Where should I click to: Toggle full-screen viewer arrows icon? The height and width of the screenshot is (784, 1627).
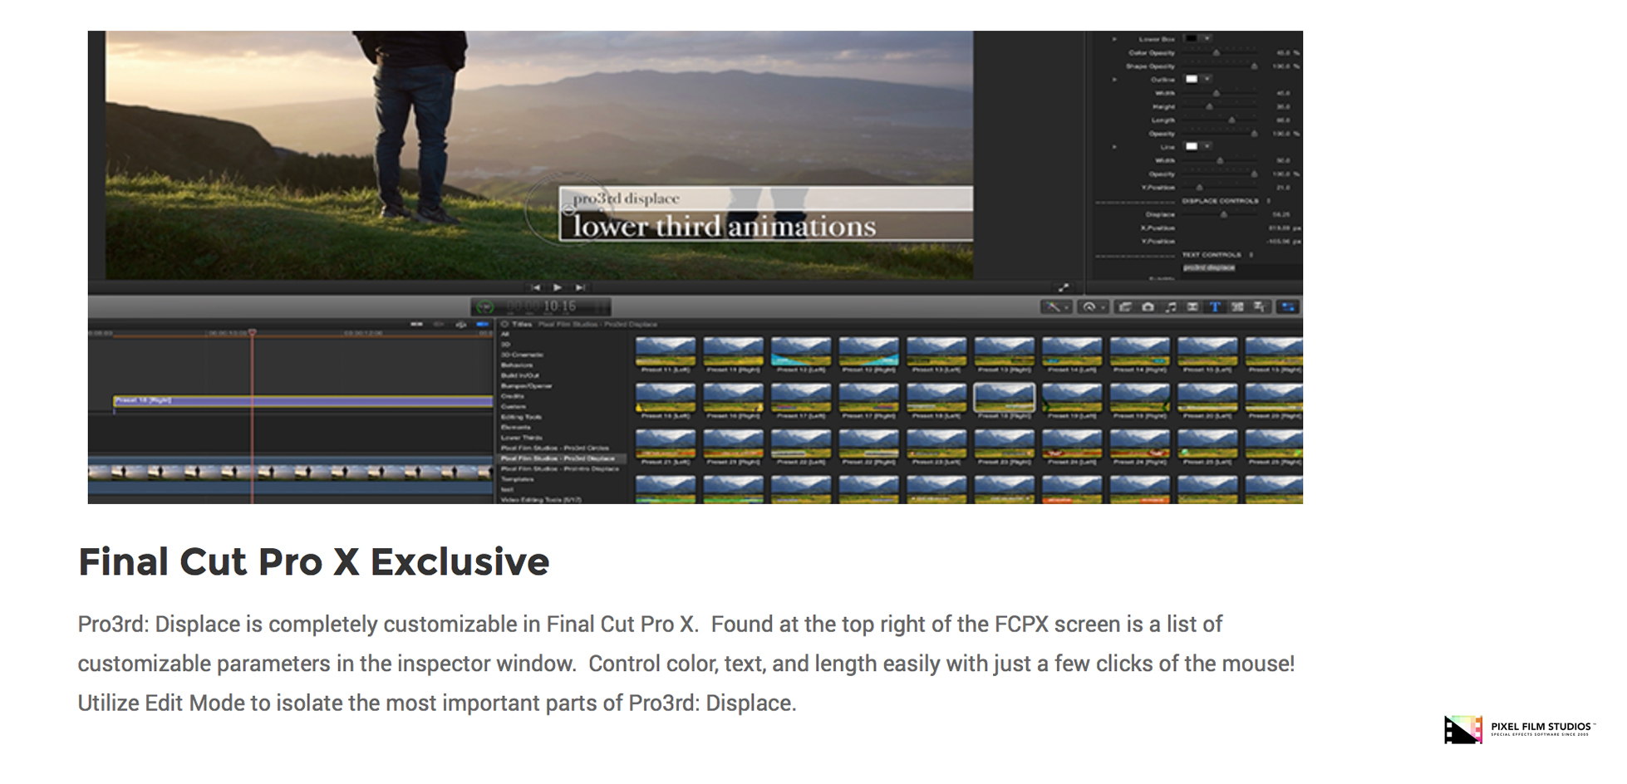tap(1063, 287)
